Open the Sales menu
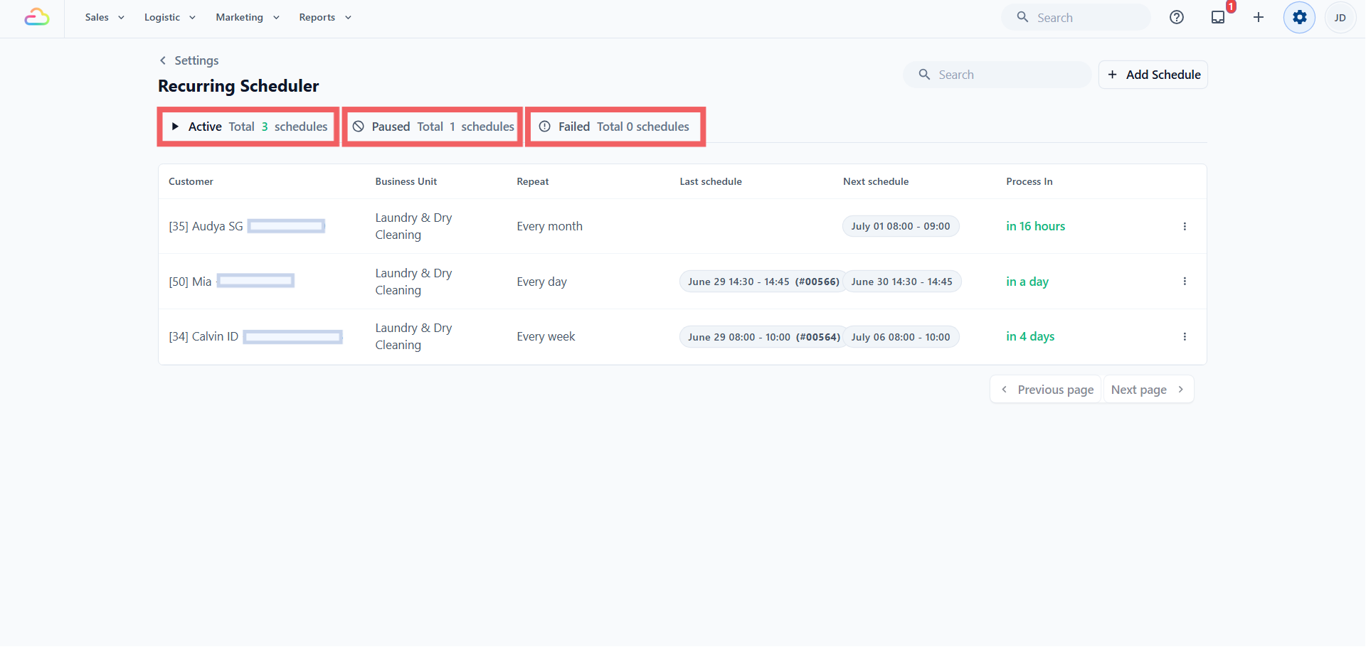The height and width of the screenshot is (647, 1366). click(105, 17)
